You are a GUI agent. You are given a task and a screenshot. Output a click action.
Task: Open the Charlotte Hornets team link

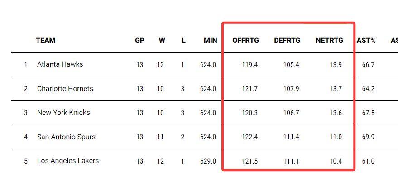point(65,89)
